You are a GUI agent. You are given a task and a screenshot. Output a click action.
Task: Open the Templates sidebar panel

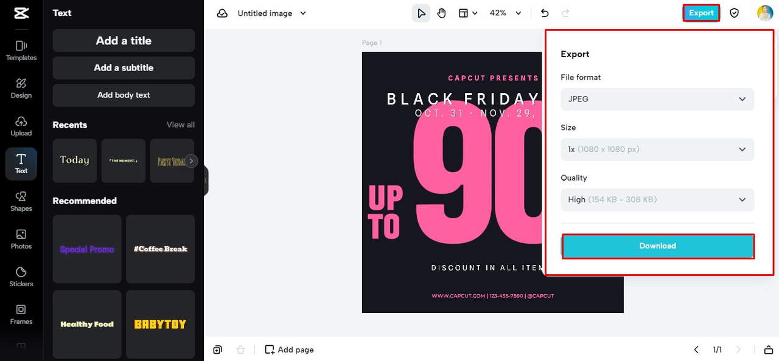[21, 50]
